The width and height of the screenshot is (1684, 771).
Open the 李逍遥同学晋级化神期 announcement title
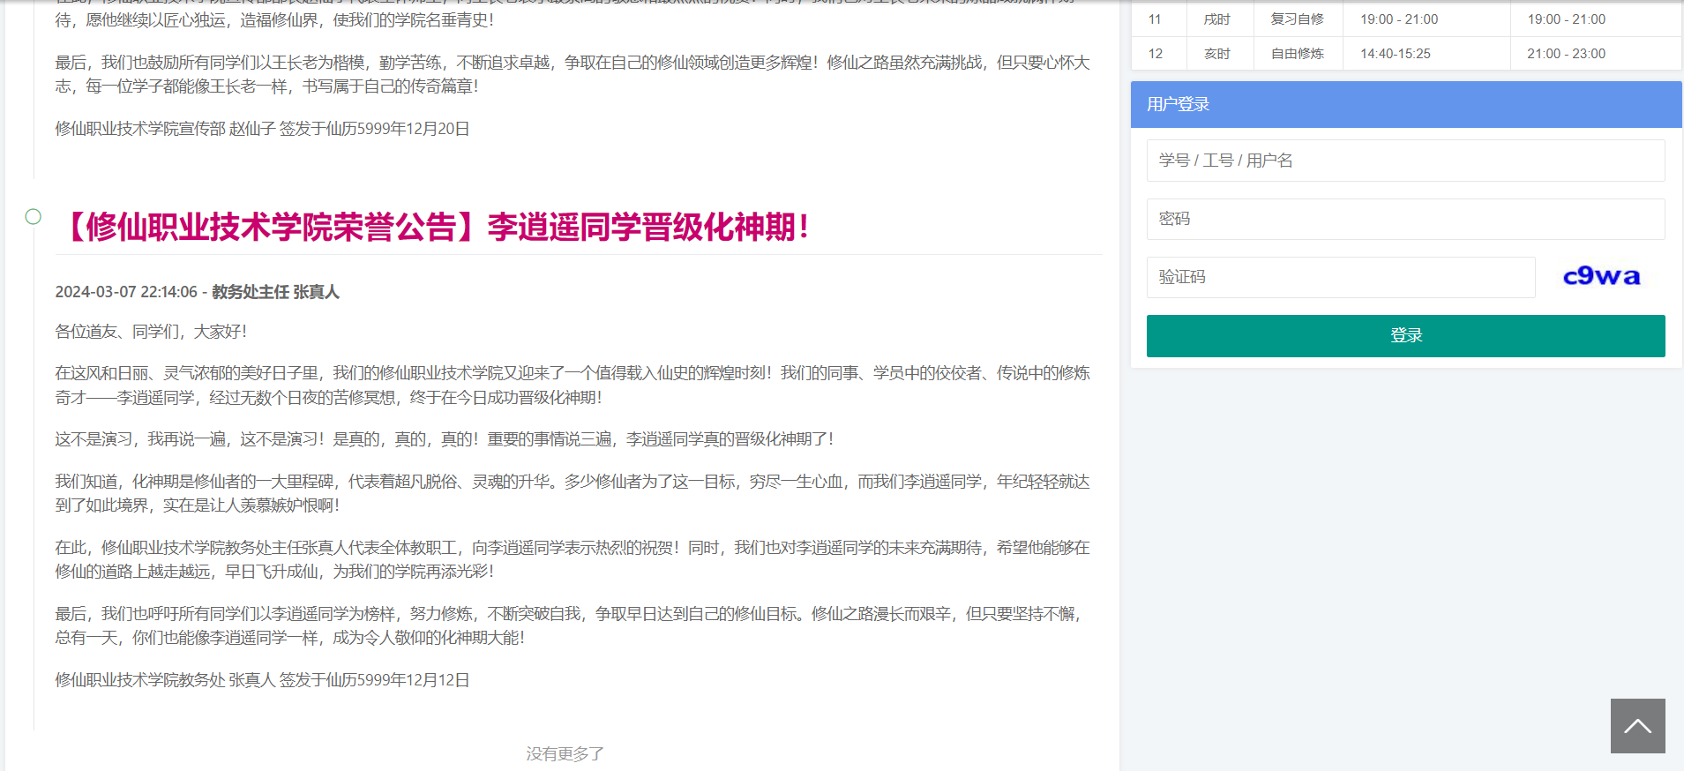tap(433, 227)
